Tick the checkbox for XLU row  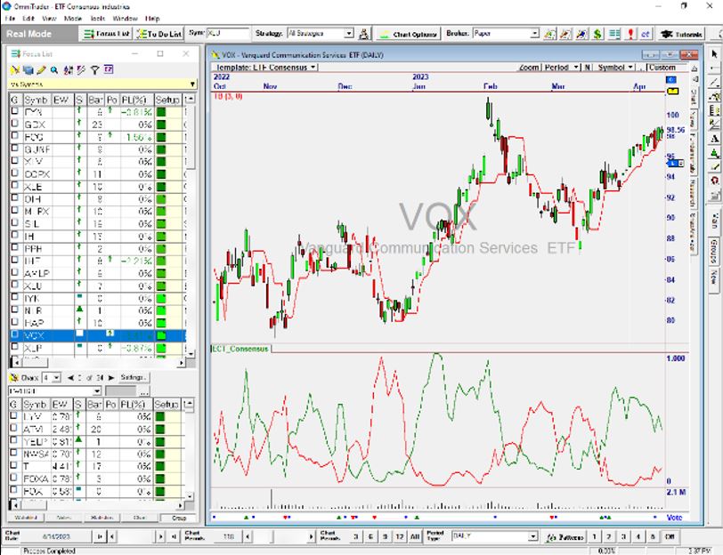click(x=15, y=286)
